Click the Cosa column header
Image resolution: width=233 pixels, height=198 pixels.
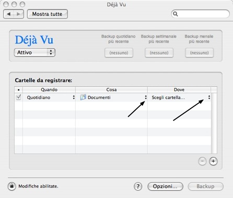[111, 90]
